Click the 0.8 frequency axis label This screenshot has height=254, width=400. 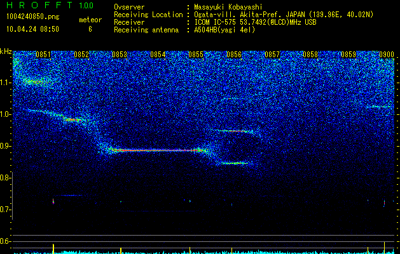tap(4, 178)
